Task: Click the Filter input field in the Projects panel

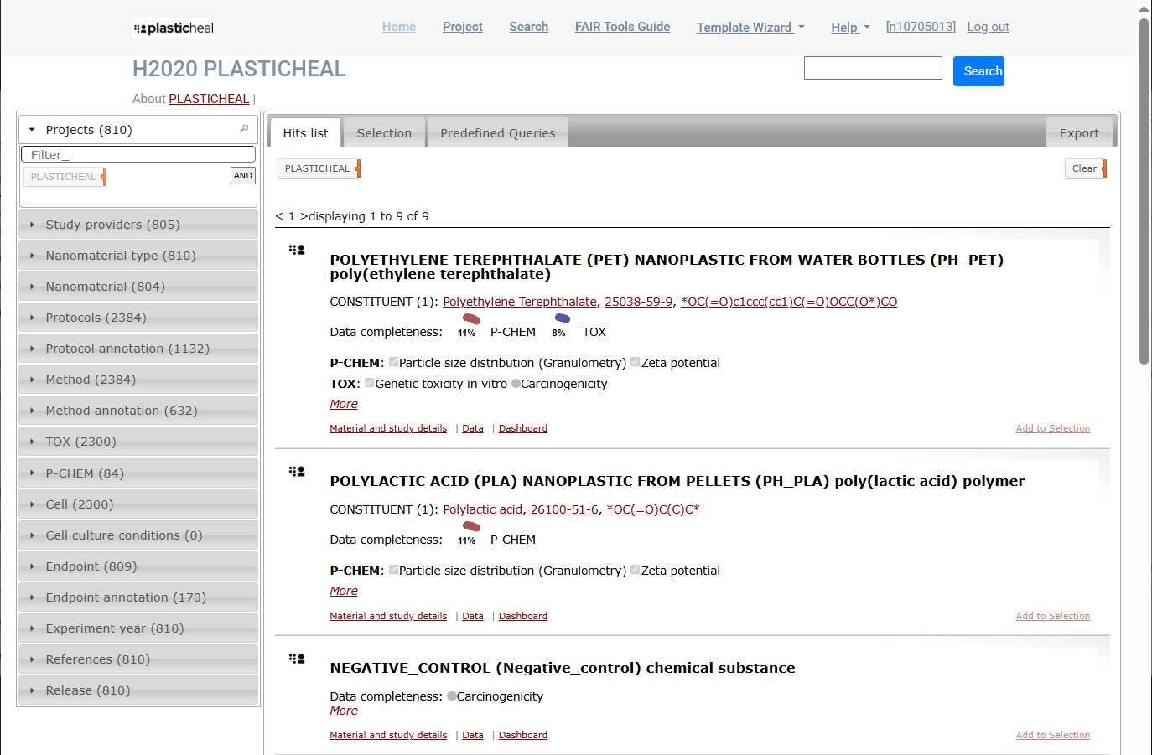Action: 138,155
